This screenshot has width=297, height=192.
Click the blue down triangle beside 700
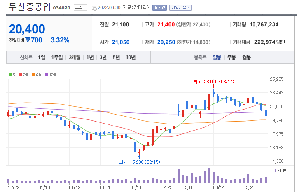28,40
